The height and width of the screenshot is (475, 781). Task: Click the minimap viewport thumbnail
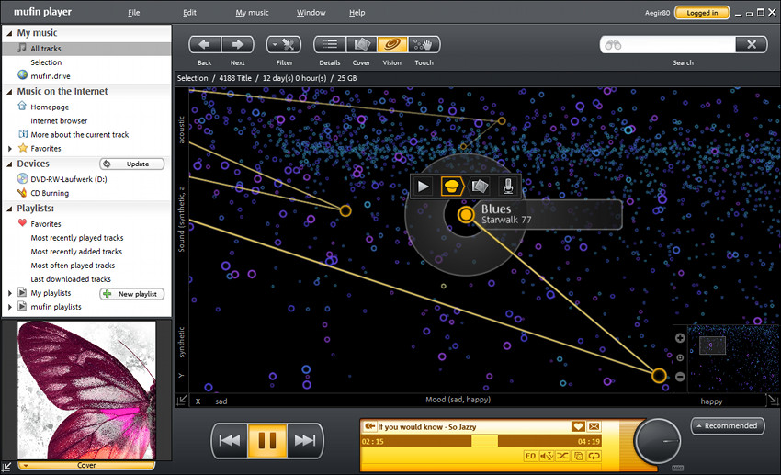(712, 345)
